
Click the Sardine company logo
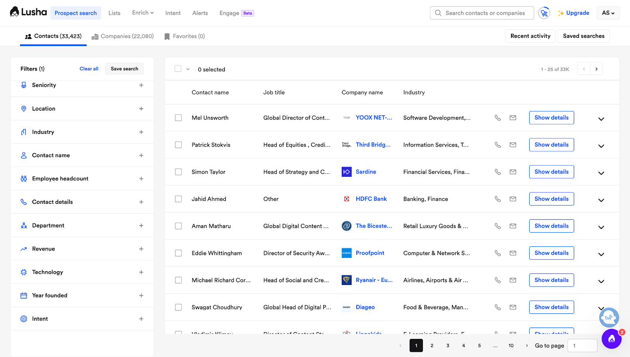click(x=346, y=172)
